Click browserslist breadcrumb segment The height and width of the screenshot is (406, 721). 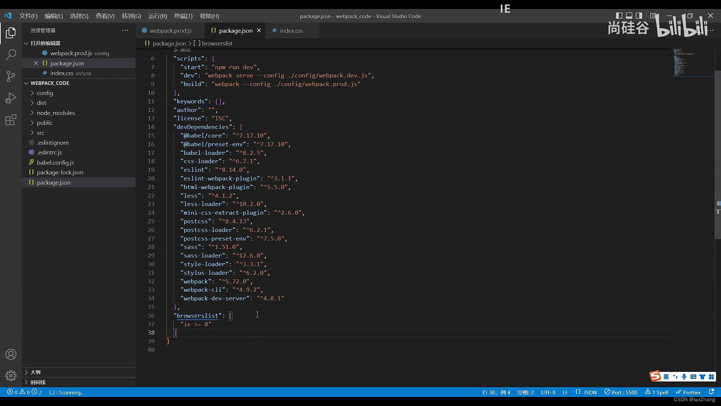[x=213, y=43]
